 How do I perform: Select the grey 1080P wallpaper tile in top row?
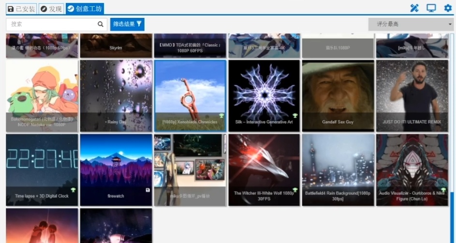tap(338, 45)
